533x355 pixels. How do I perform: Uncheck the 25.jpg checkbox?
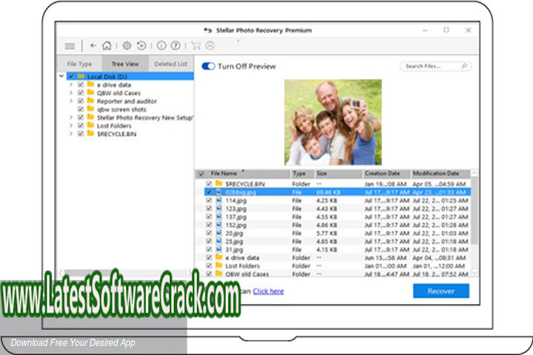tap(209, 241)
